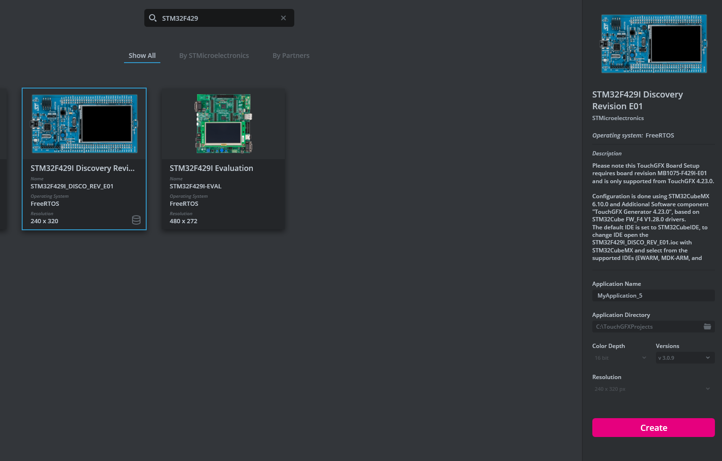Click FreeRTOS on the Discovery card
This screenshot has height=461, width=722.
[x=45, y=204]
